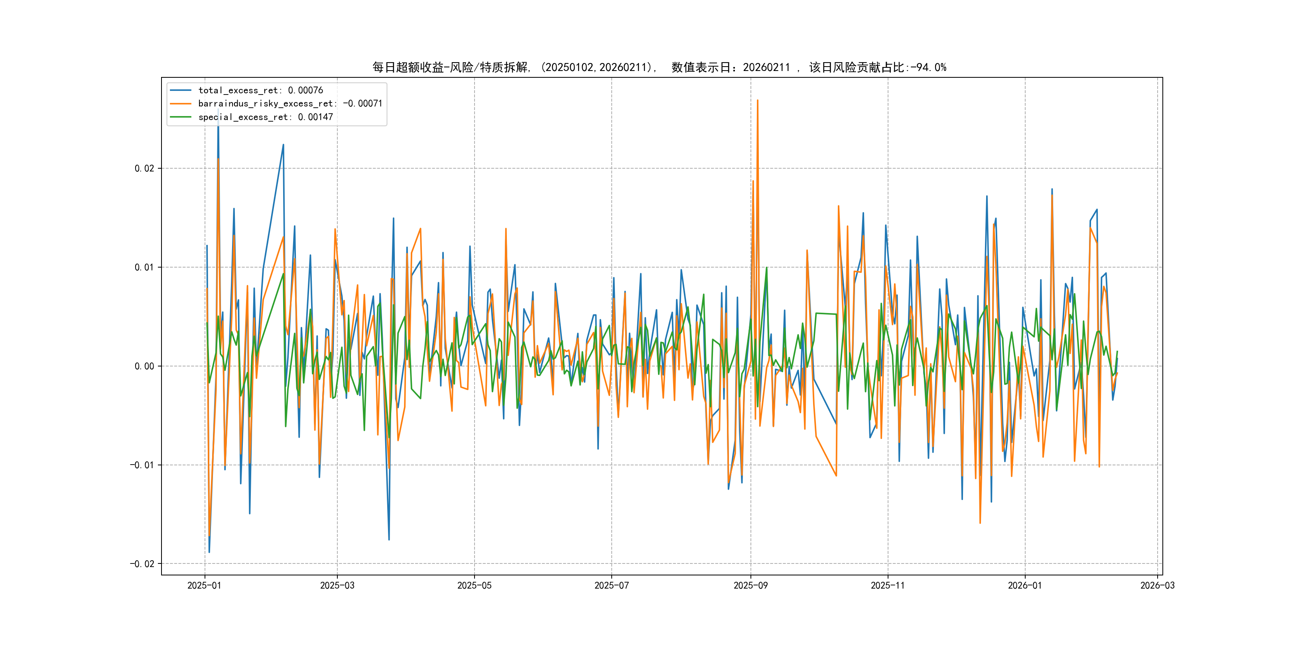Click the 2026-01 x-axis tick label
Image resolution: width=1292 pixels, height=646 pixels.
[1025, 585]
